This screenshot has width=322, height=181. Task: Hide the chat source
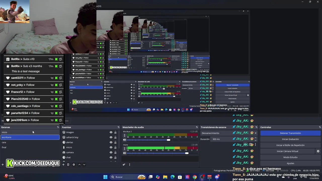(x=111, y=157)
